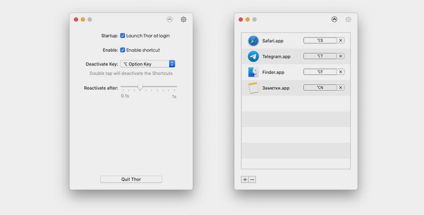Open settings gear in left Thor window
This screenshot has width=424, height=215.
click(183, 19)
